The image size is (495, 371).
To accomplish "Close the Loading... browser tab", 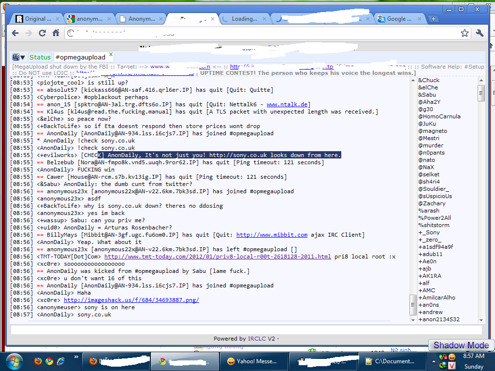I will point(264,19).
